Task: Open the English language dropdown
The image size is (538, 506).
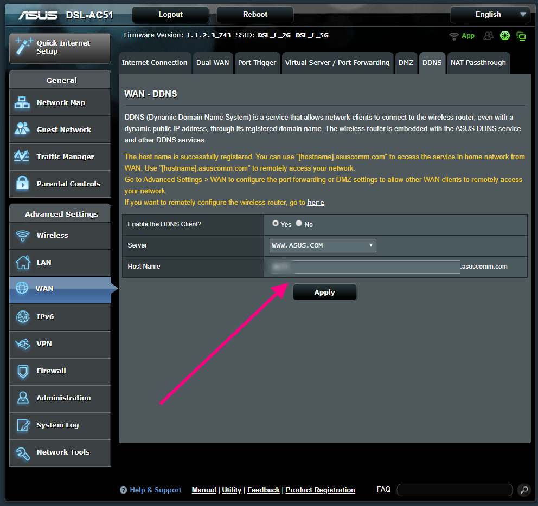Action: pyautogui.click(x=491, y=15)
